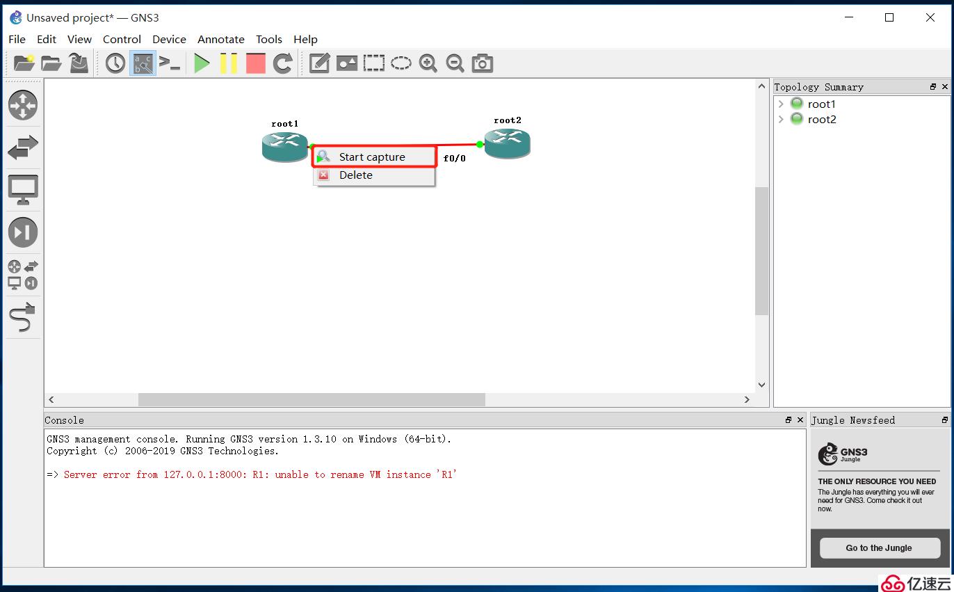Close the Topology Summary panel

tap(945, 87)
